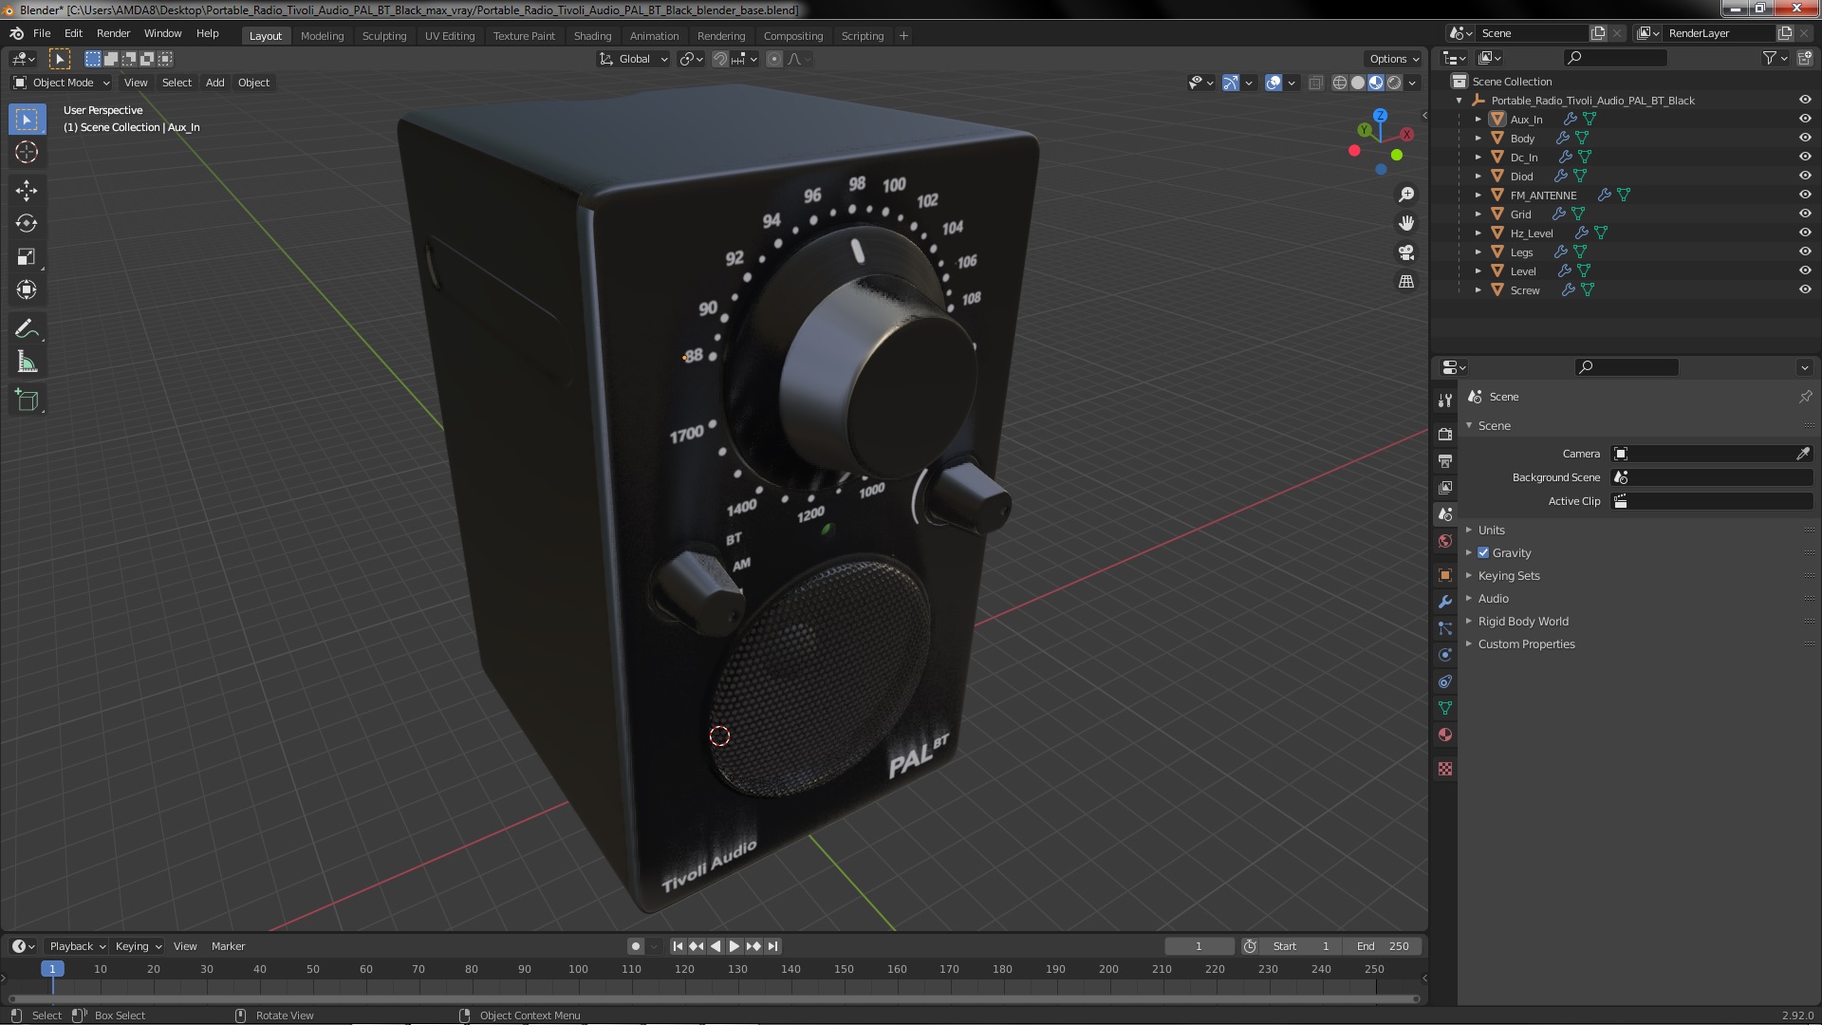Click the zoom view magnifier icon
Image resolution: width=1822 pixels, height=1025 pixels.
click(x=1406, y=195)
